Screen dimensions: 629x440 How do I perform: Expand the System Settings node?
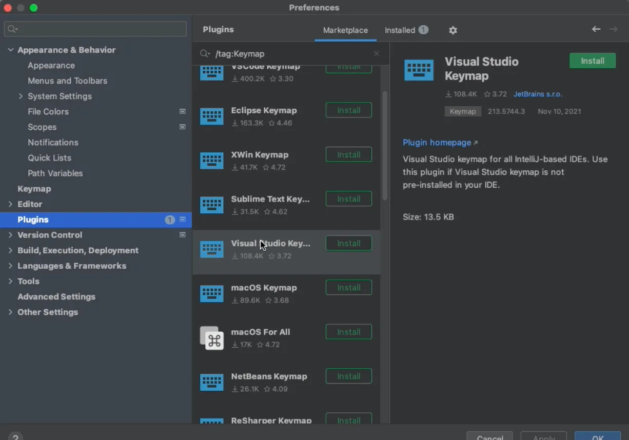click(21, 96)
